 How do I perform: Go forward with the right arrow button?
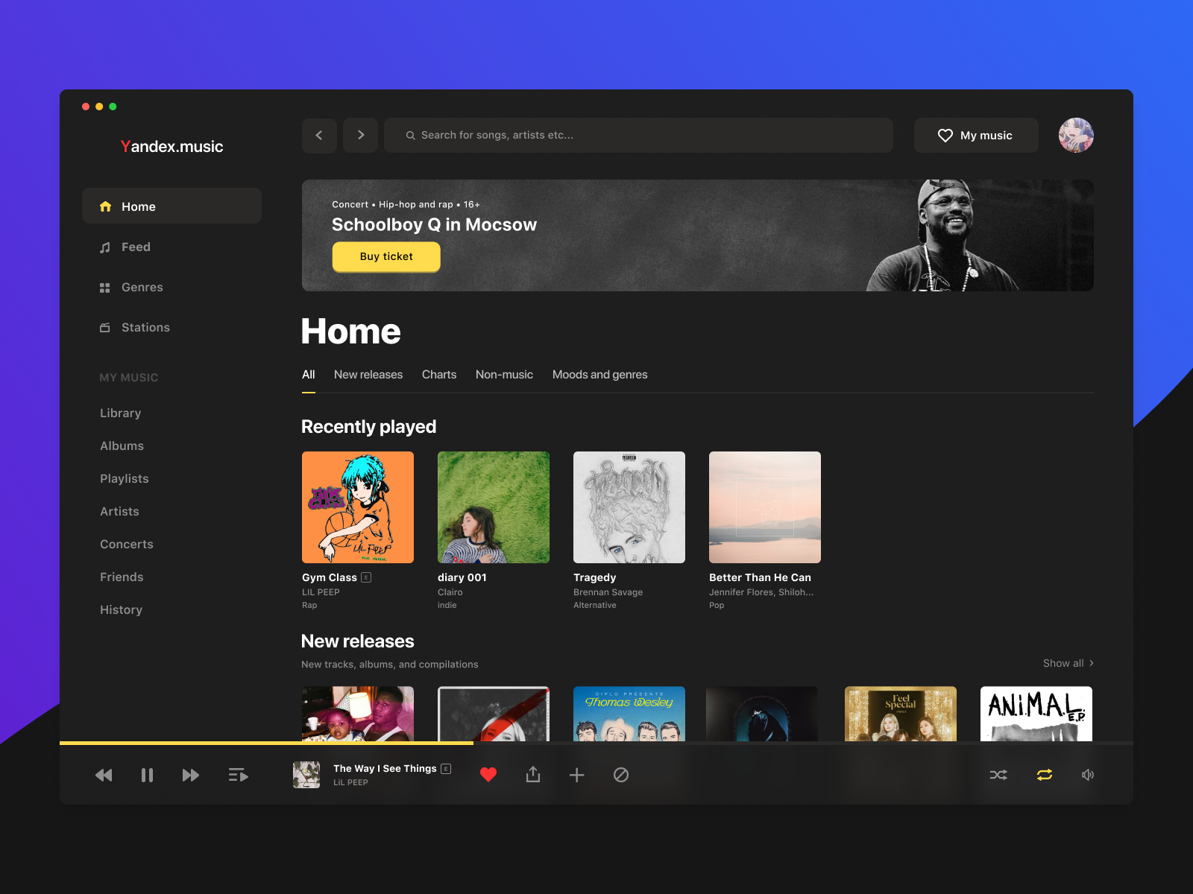point(360,135)
